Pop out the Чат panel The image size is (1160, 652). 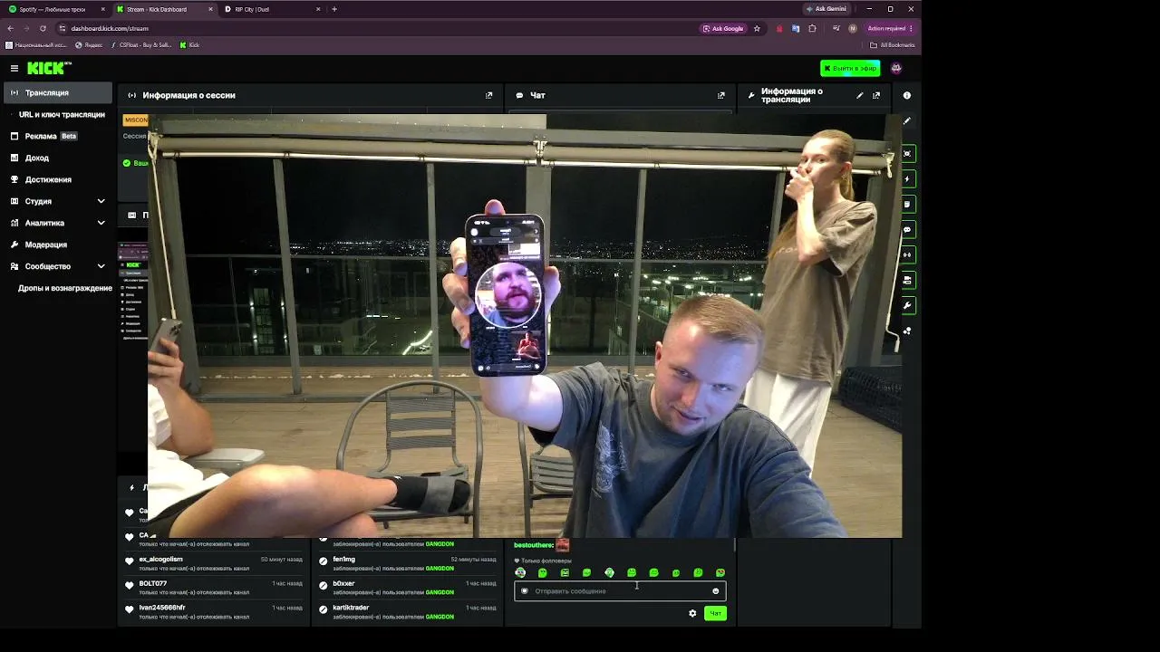(721, 95)
